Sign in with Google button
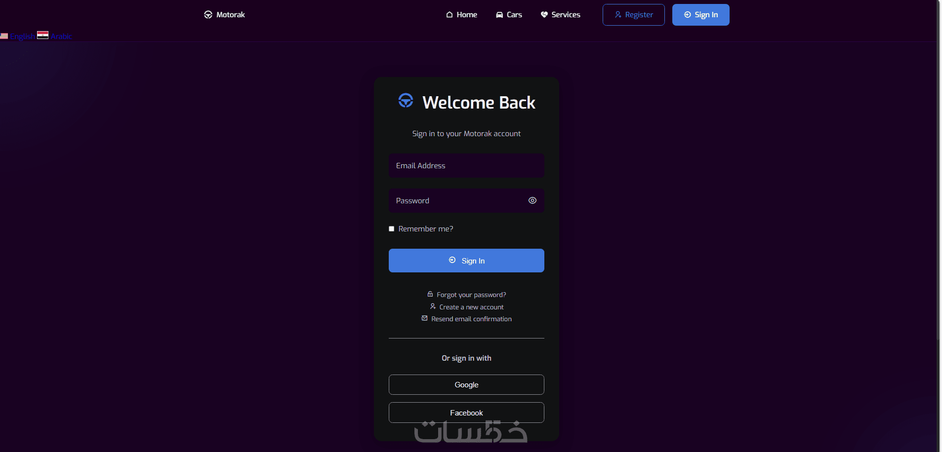The image size is (942, 452). [466, 385]
